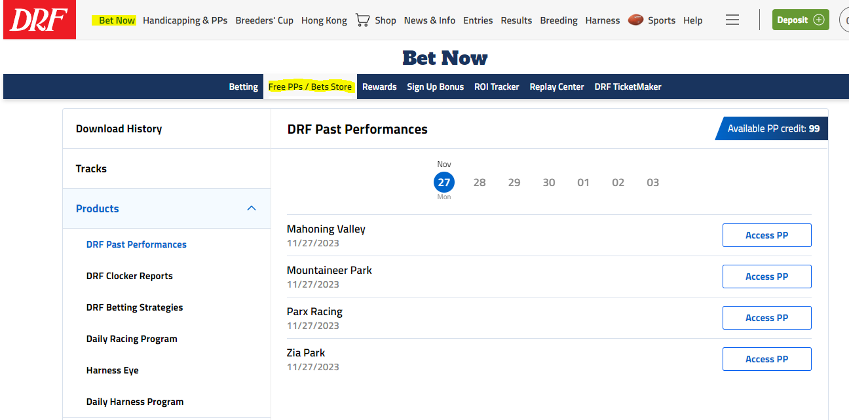849x420 pixels.
Task: Open the hamburger menu icon
Action: 732,20
